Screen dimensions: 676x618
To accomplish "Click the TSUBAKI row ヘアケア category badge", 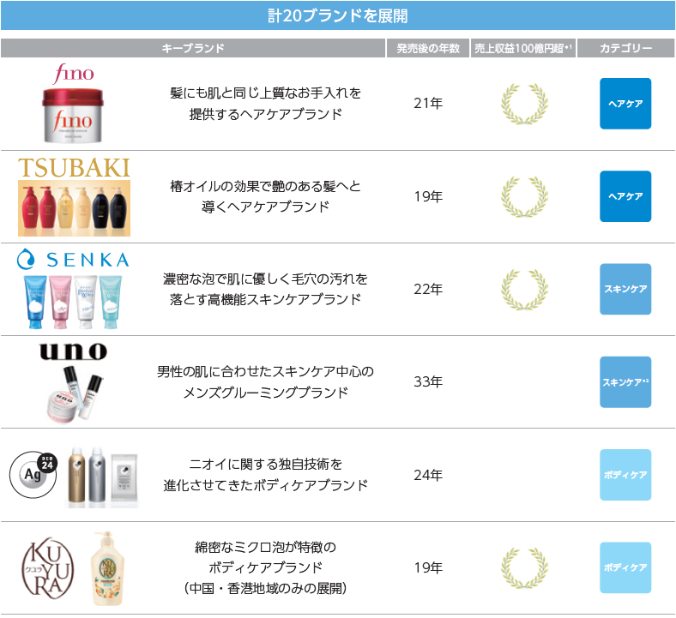I will [625, 196].
